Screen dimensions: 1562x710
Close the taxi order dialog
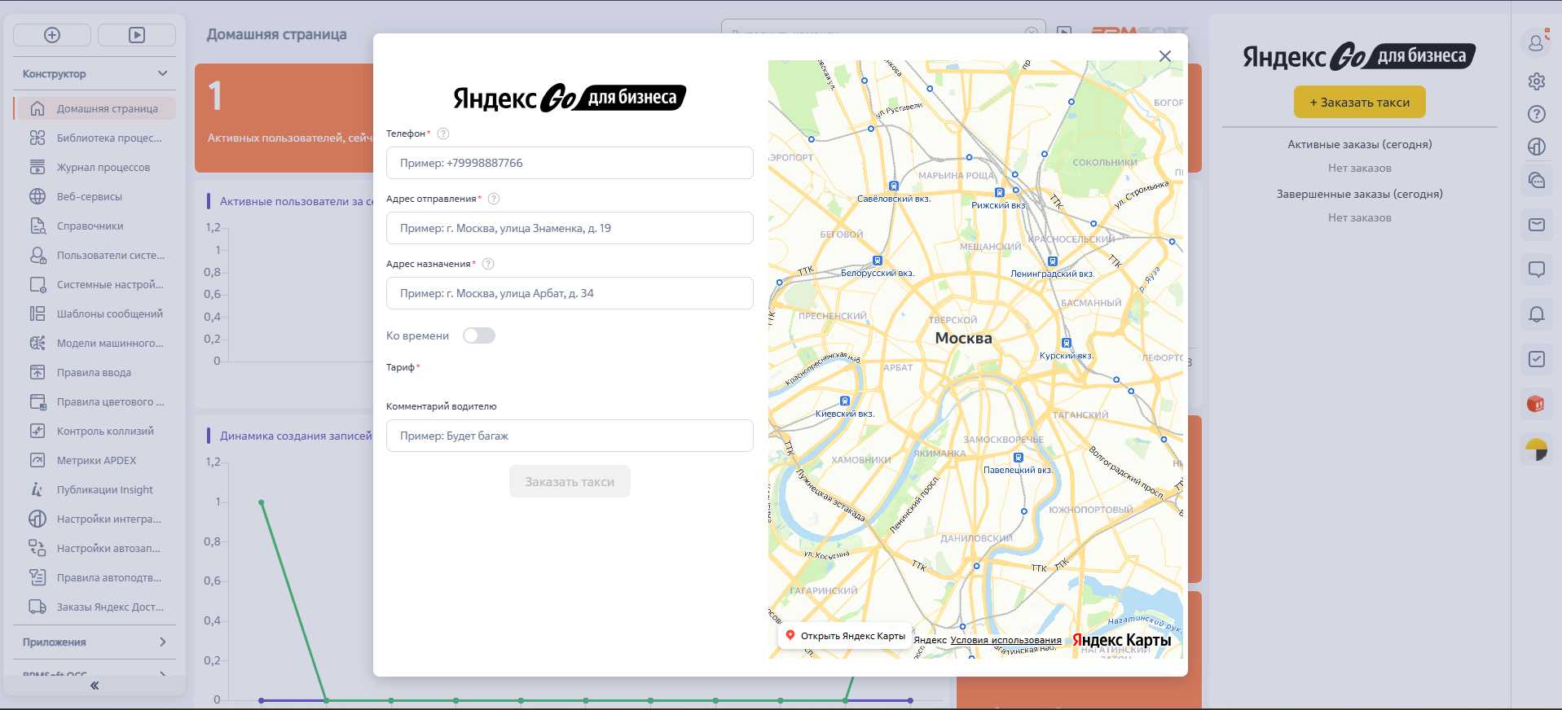(x=1165, y=56)
